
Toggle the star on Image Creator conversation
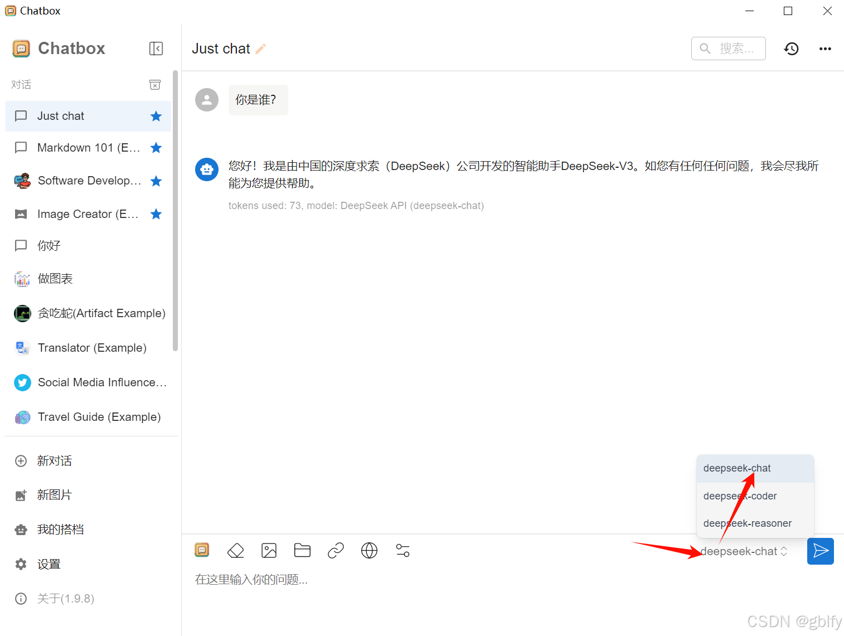(x=156, y=214)
